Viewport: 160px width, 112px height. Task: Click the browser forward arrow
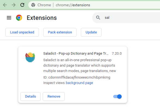tap(14, 5)
